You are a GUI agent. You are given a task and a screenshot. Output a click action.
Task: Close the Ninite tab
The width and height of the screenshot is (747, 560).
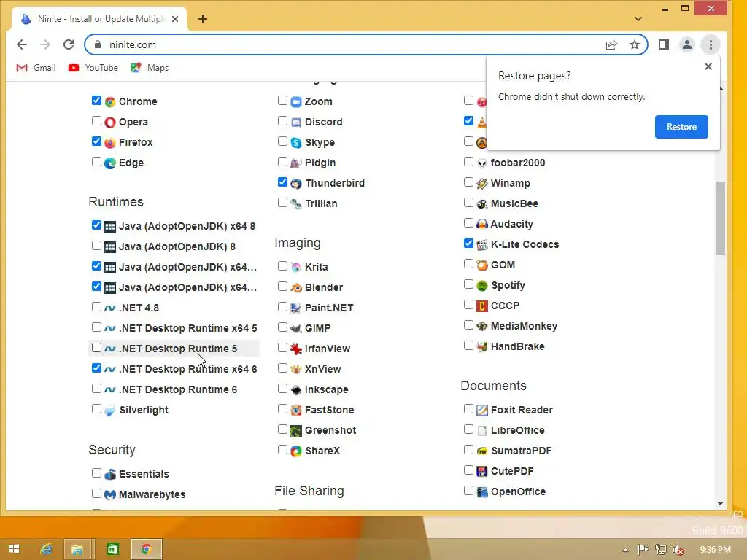175,19
